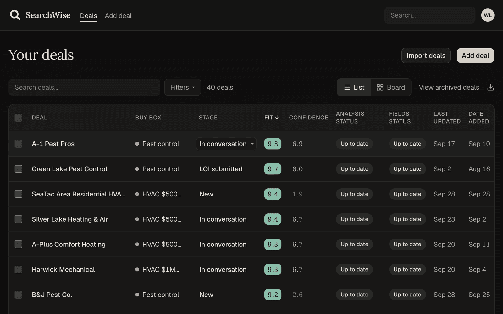This screenshot has width=503, height=314.
Task: Toggle the select-all deals checkbox
Action: tap(19, 118)
